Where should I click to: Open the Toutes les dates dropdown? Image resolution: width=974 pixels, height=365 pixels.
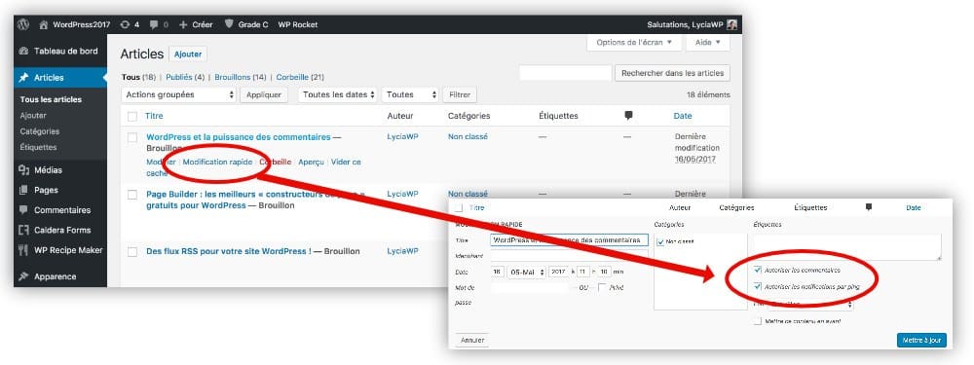point(337,95)
